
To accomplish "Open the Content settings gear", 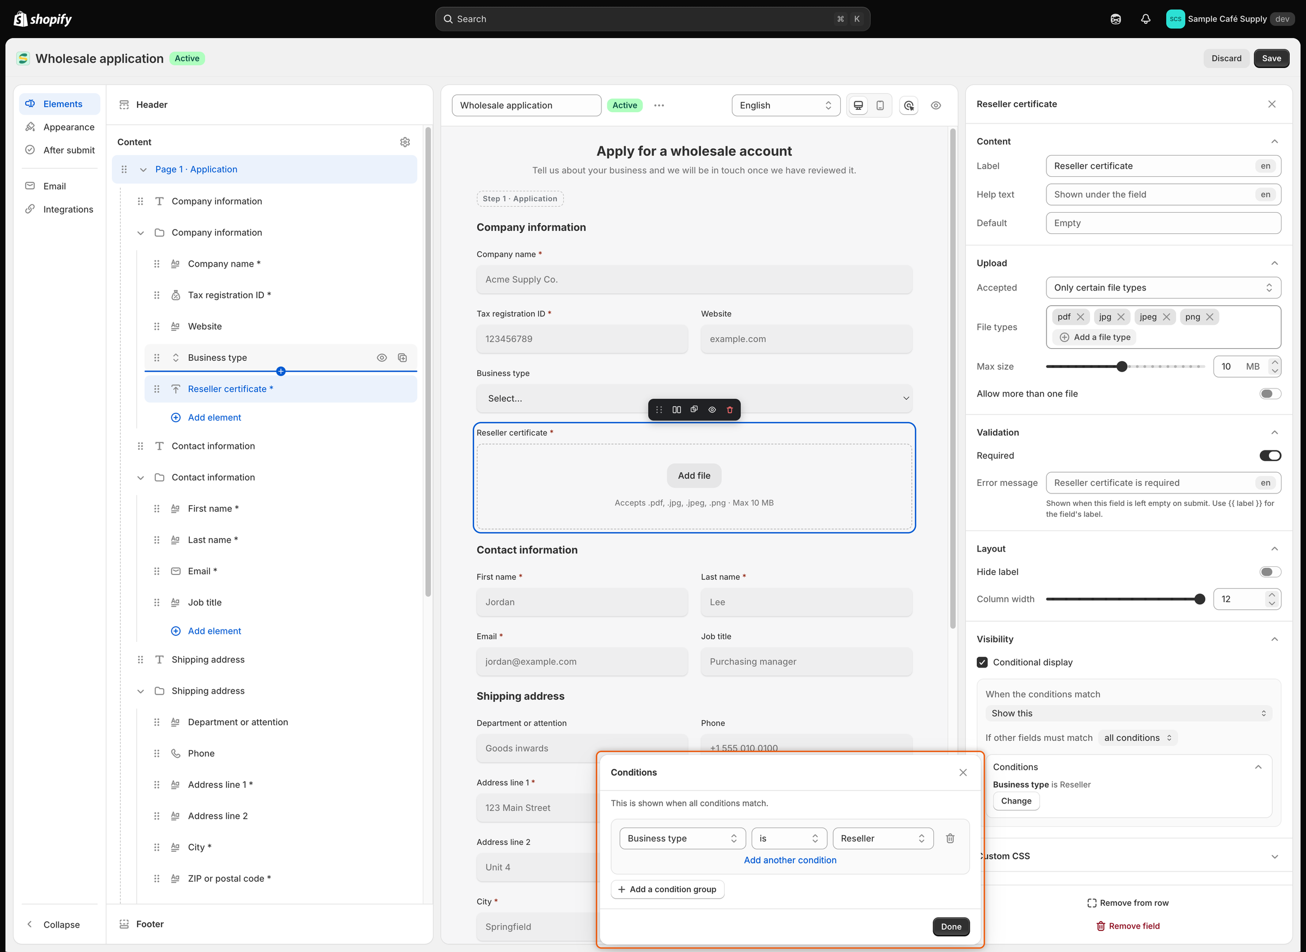I will point(405,142).
